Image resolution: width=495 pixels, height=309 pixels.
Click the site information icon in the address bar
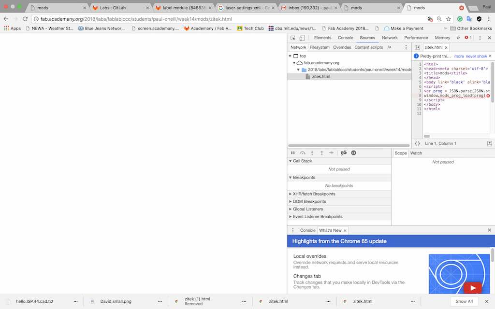[x=36, y=19]
